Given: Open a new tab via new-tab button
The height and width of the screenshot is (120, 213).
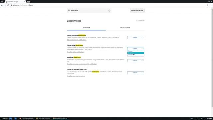Looking at the screenshot, I should coord(28,2).
